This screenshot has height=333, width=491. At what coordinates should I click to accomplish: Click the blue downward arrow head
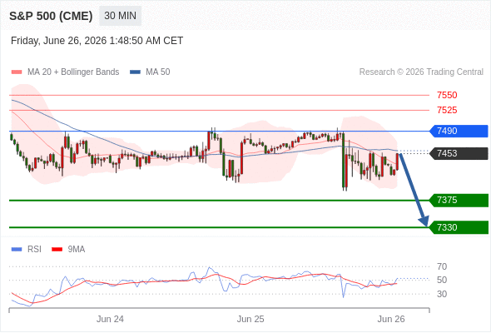pos(424,221)
